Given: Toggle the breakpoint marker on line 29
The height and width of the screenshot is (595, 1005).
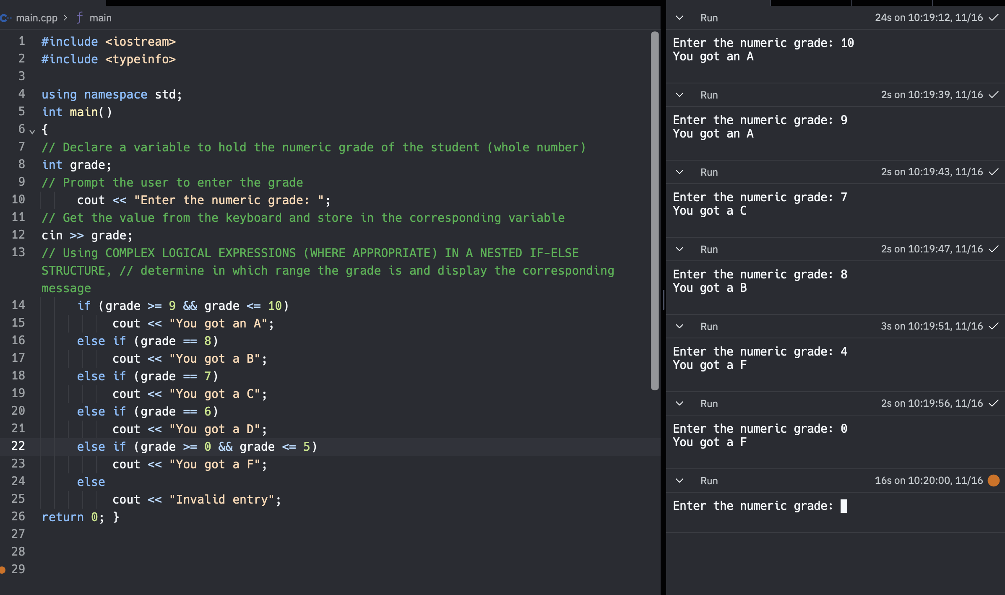Looking at the screenshot, I should tap(3, 569).
